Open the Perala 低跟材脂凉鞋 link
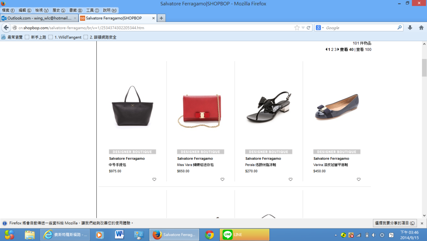Viewport: 427px width, 241px height. [x=261, y=165]
